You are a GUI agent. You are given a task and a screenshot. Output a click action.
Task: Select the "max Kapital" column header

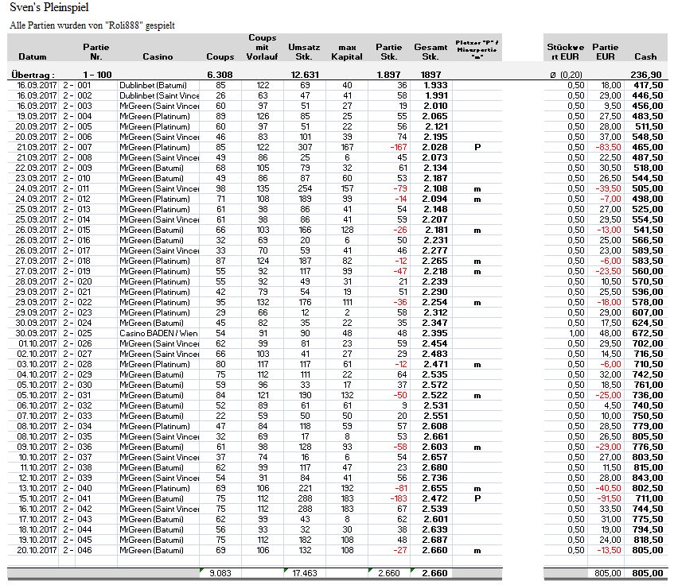click(346, 52)
